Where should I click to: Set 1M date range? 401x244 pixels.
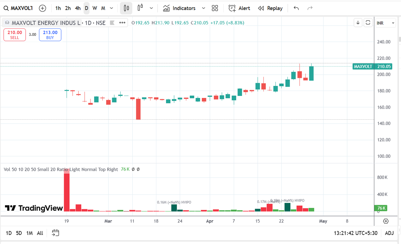[29, 233]
